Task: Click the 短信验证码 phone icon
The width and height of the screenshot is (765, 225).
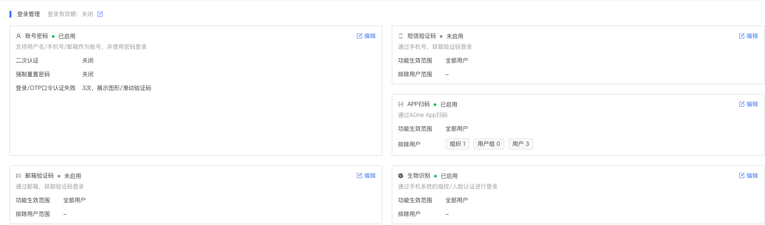Action: (401, 36)
